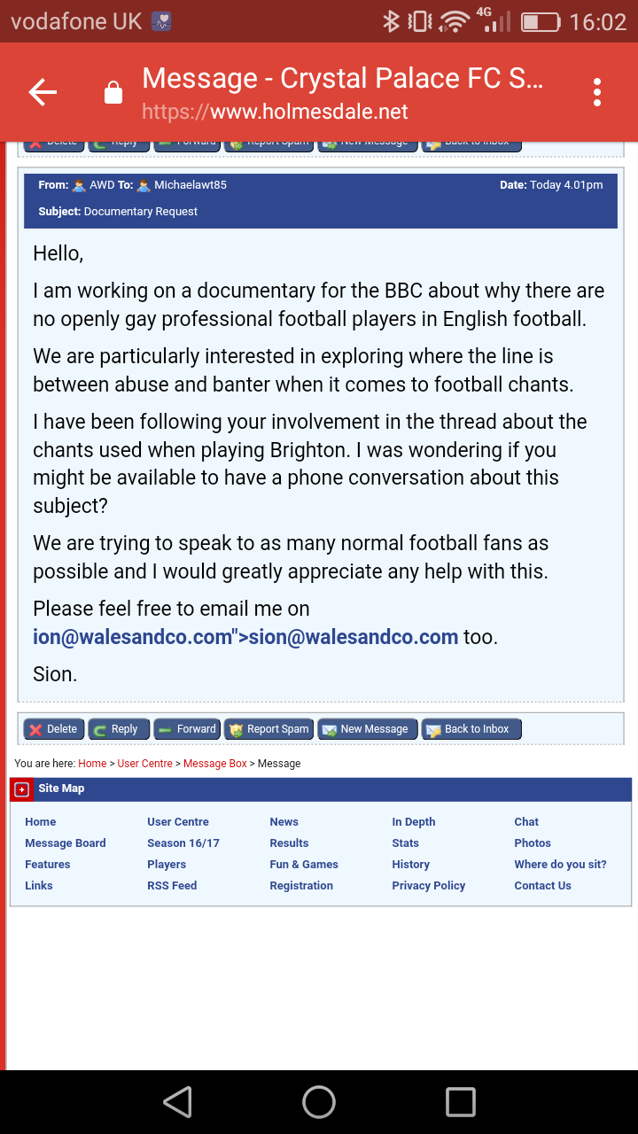
Task: Go Back to Inbox
Action: pyautogui.click(x=469, y=729)
